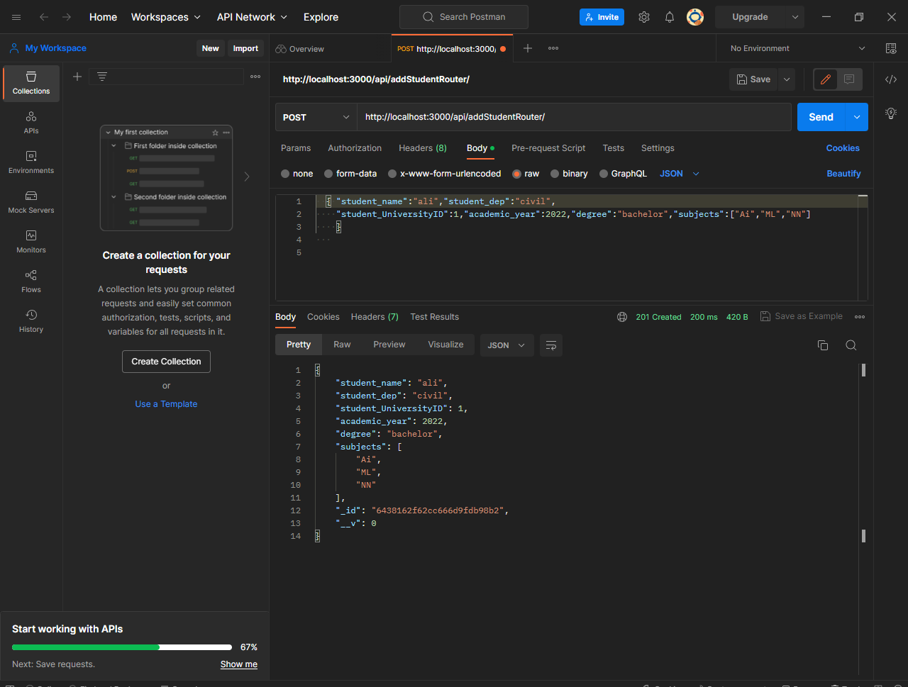Screen dimensions: 908x687
Task: Click the Create Collection button
Action: click(x=166, y=362)
